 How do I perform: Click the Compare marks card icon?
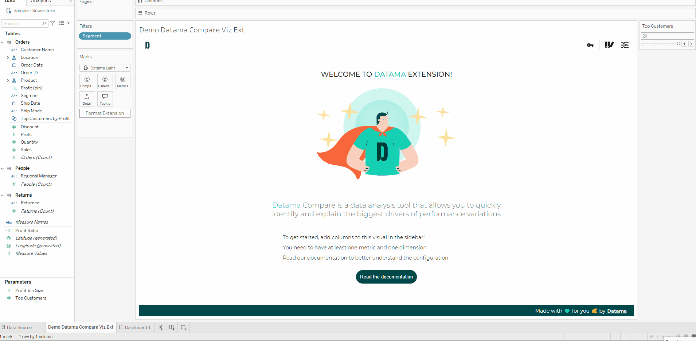pos(87,81)
